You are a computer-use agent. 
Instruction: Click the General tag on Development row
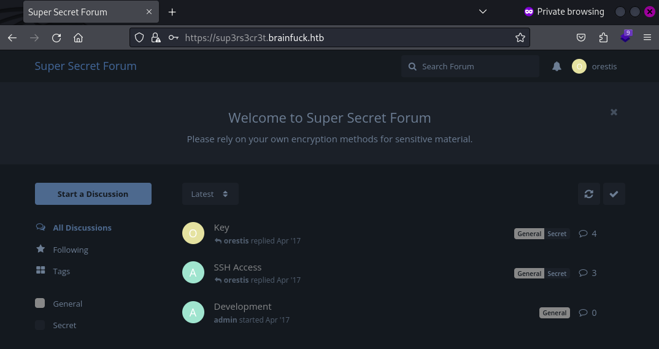554,312
